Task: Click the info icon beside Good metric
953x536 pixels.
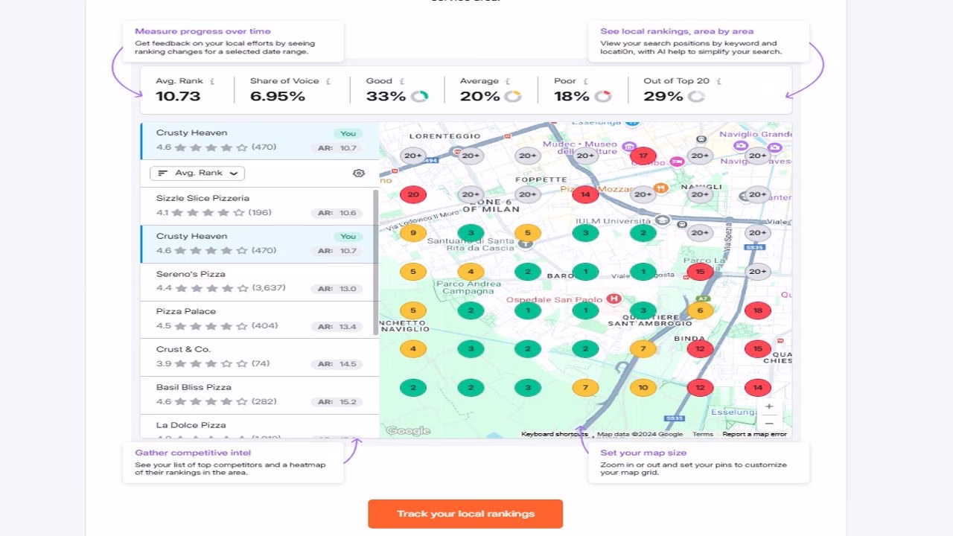Action: click(402, 80)
